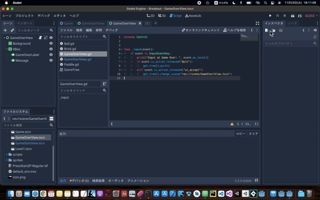Play the project with the run icon
Screen dimensions: 320x200
270,16
